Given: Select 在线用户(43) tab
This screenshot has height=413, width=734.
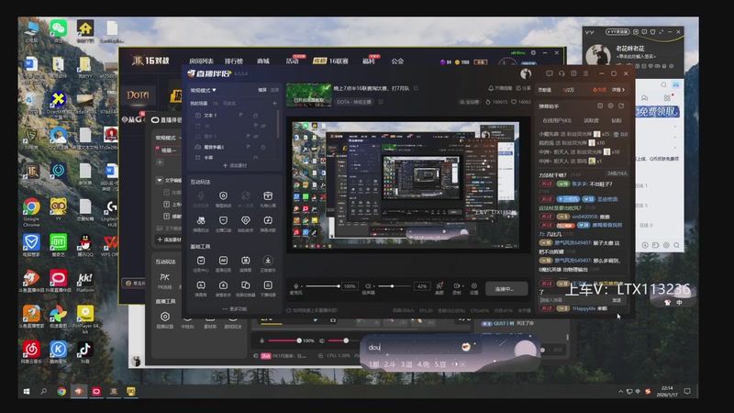Looking at the screenshot, I should click(x=557, y=120).
